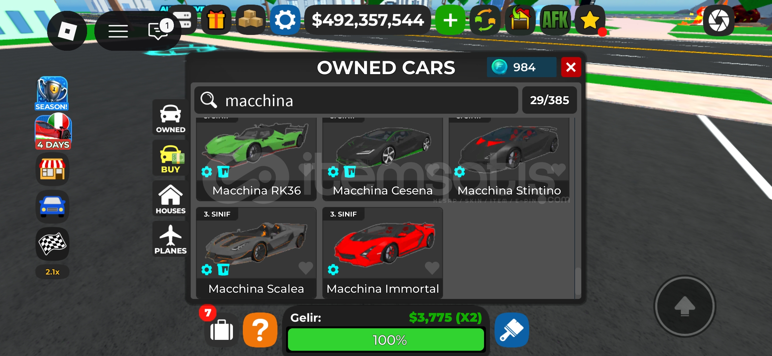Viewport: 772px width, 356px height.
Task: Open the checkered flag races icon
Action: point(52,244)
